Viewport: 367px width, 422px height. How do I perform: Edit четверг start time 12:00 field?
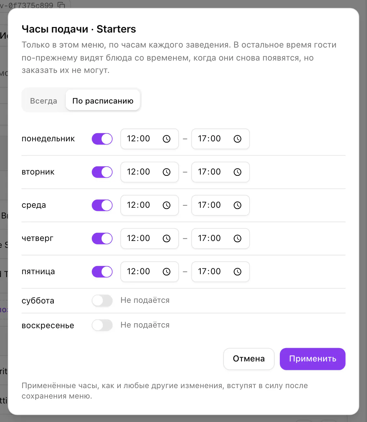(150, 239)
